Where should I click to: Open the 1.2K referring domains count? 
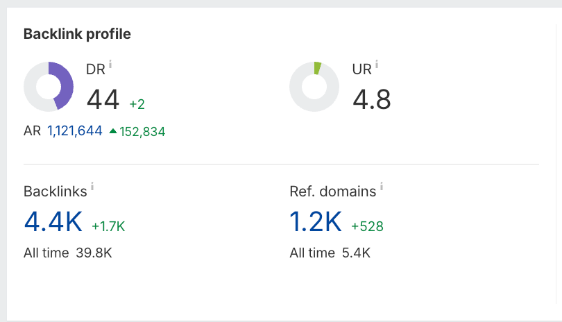click(316, 221)
